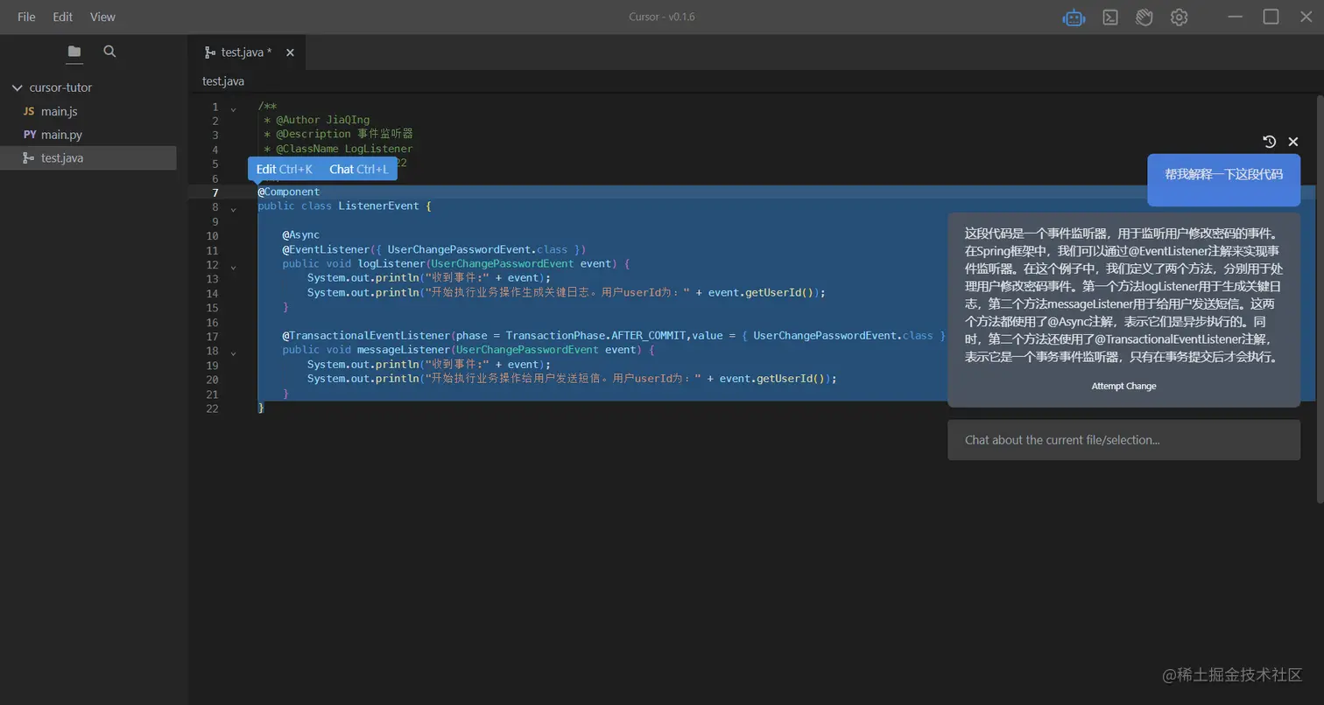Open chat history clock icon
Screen dimensions: 1324x705
click(x=1270, y=141)
